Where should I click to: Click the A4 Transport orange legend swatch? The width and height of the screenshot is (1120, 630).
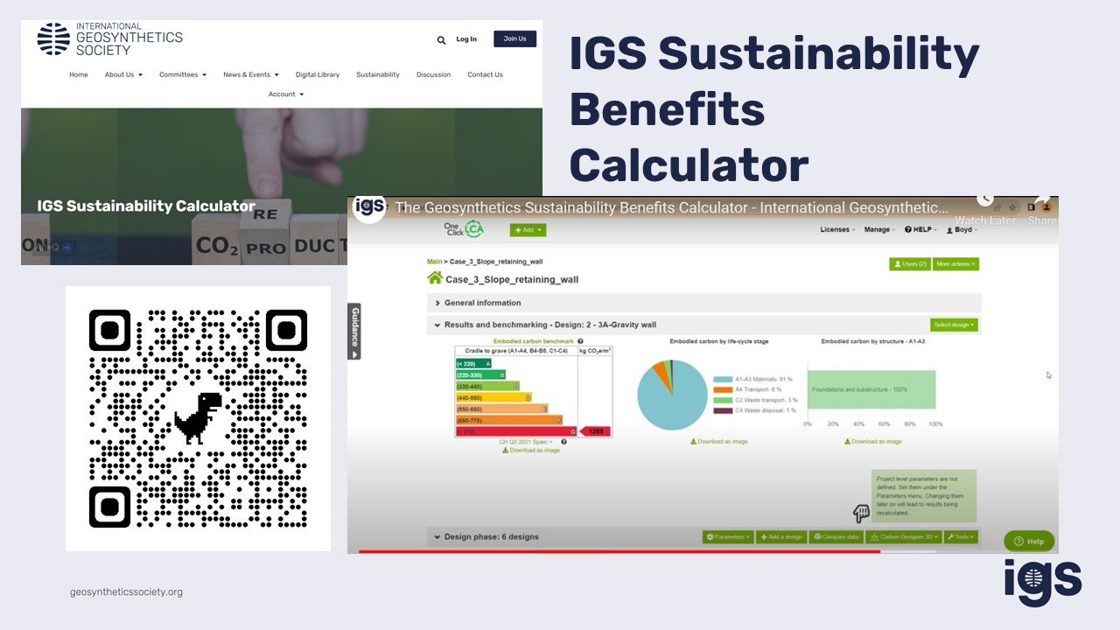click(722, 389)
